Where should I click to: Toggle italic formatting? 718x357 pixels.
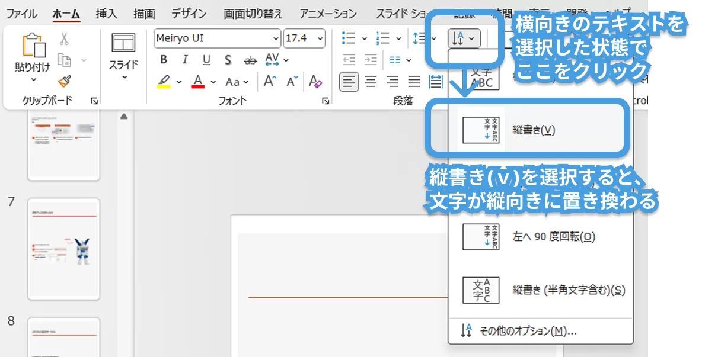(184, 60)
